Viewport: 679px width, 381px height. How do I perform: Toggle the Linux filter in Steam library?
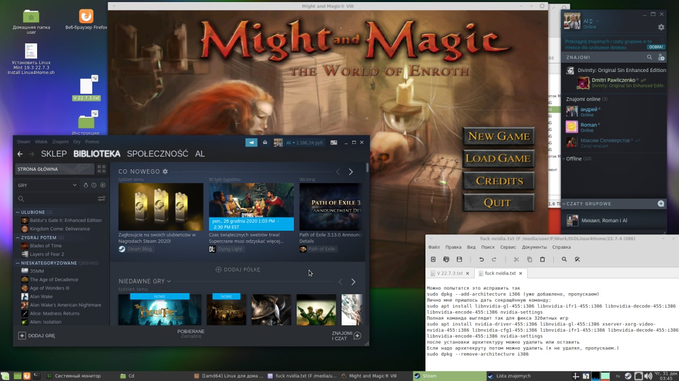(86, 185)
